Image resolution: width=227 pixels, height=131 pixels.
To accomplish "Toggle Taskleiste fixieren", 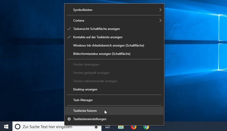I will click(x=114, y=111).
